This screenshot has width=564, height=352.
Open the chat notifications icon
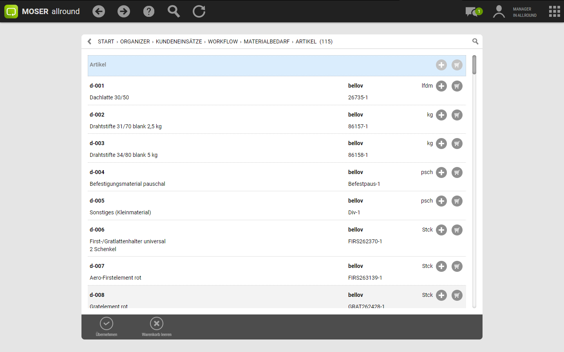tap(472, 12)
